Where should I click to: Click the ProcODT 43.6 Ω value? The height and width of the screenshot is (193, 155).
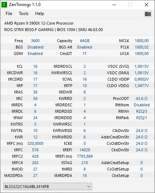point(141,98)
